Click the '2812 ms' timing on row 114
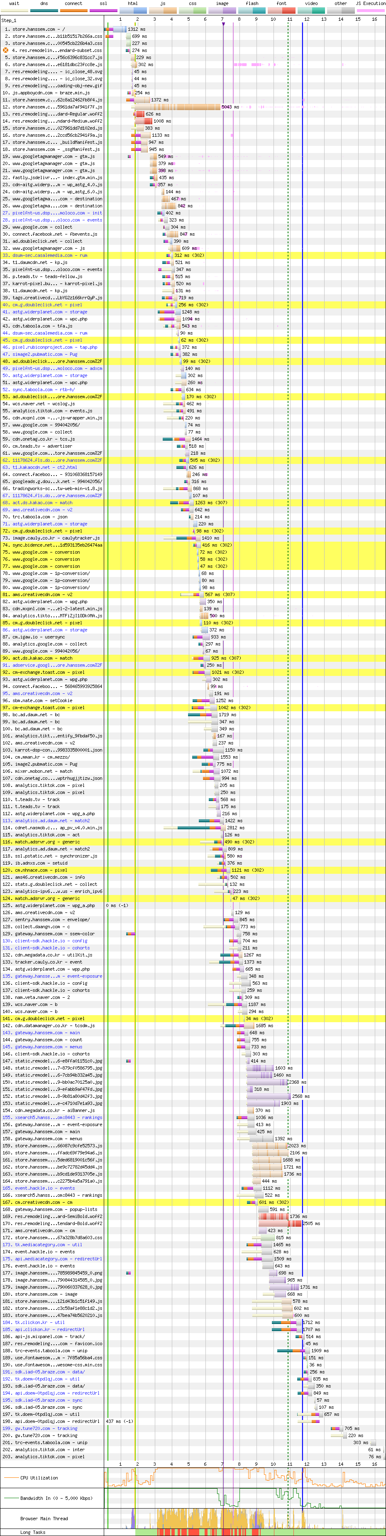The image size is (386, 1536). tap(236, 828)
